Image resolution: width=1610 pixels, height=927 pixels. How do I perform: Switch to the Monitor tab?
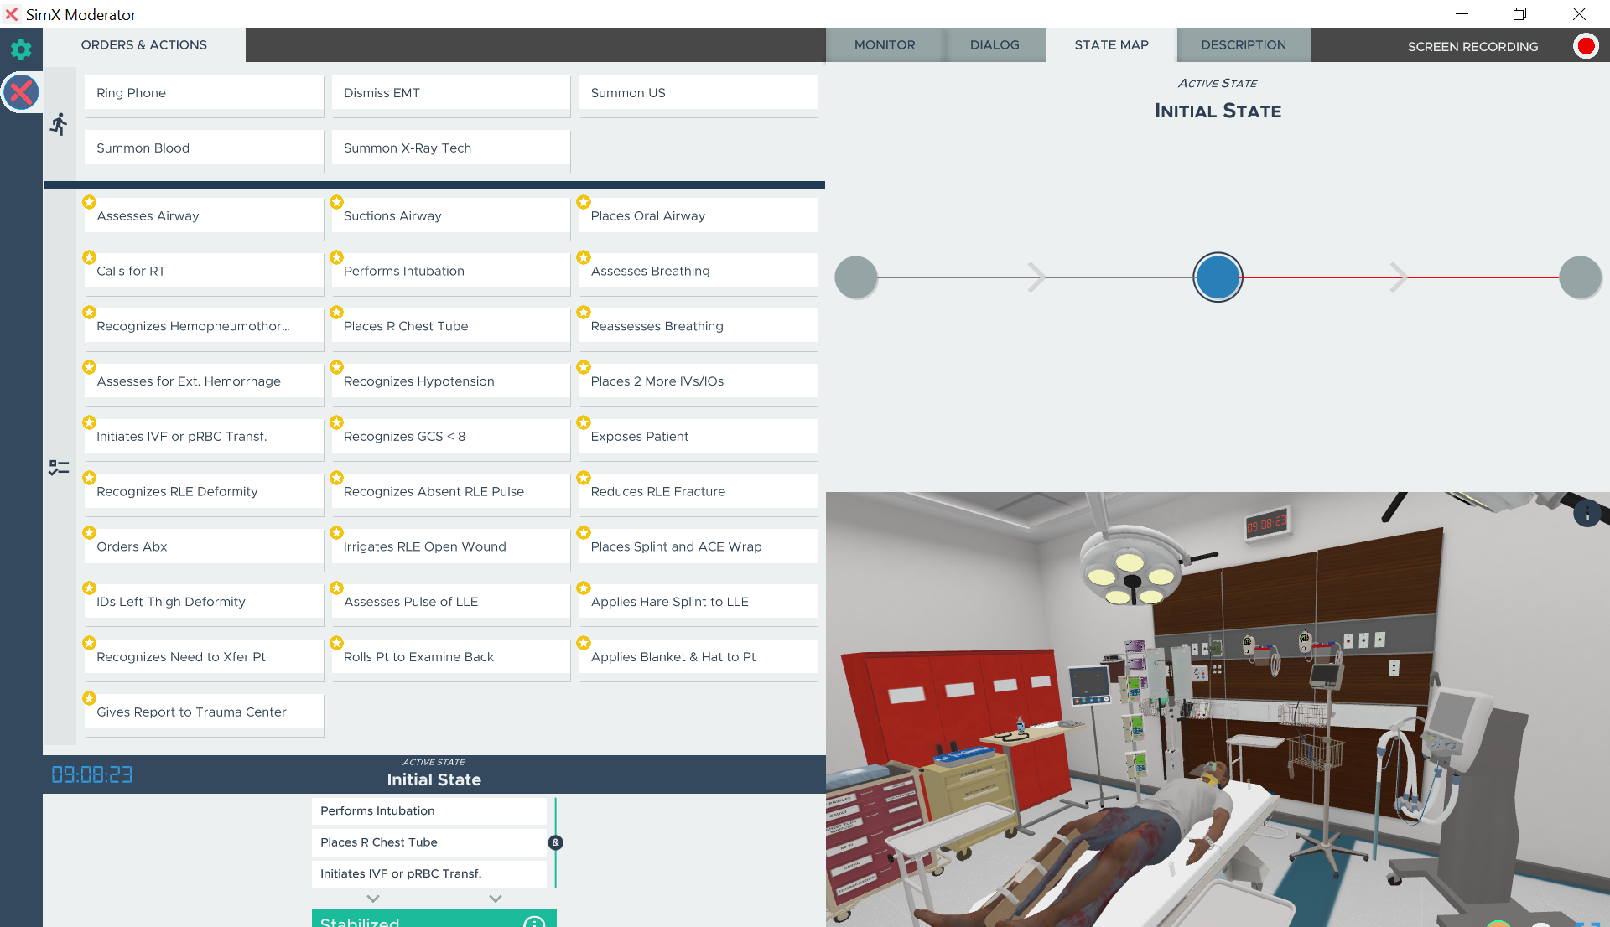(885, 45)
